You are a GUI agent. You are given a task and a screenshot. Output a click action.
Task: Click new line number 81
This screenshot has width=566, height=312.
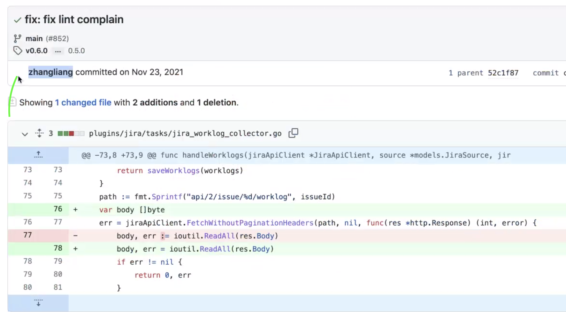(58, 287)
